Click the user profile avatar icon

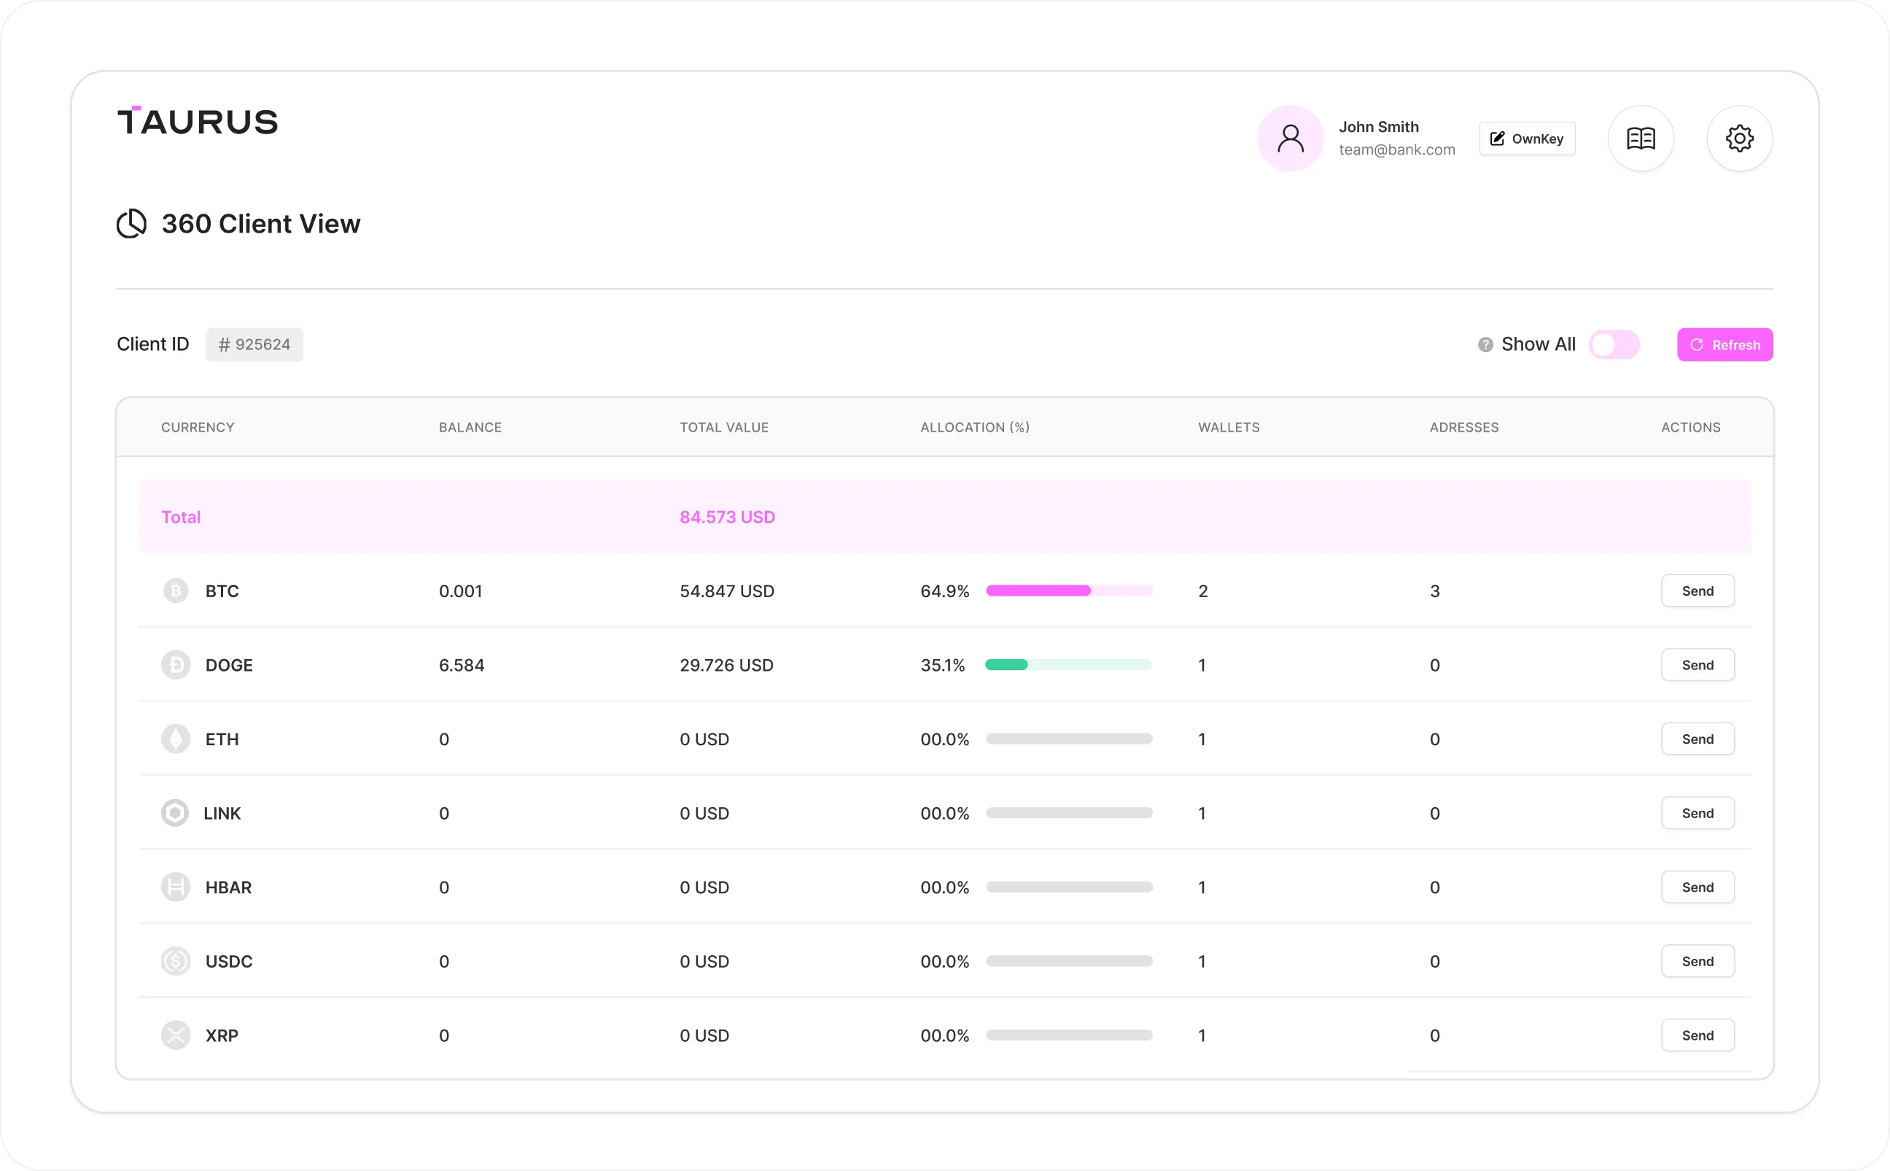pos(1290,139)
